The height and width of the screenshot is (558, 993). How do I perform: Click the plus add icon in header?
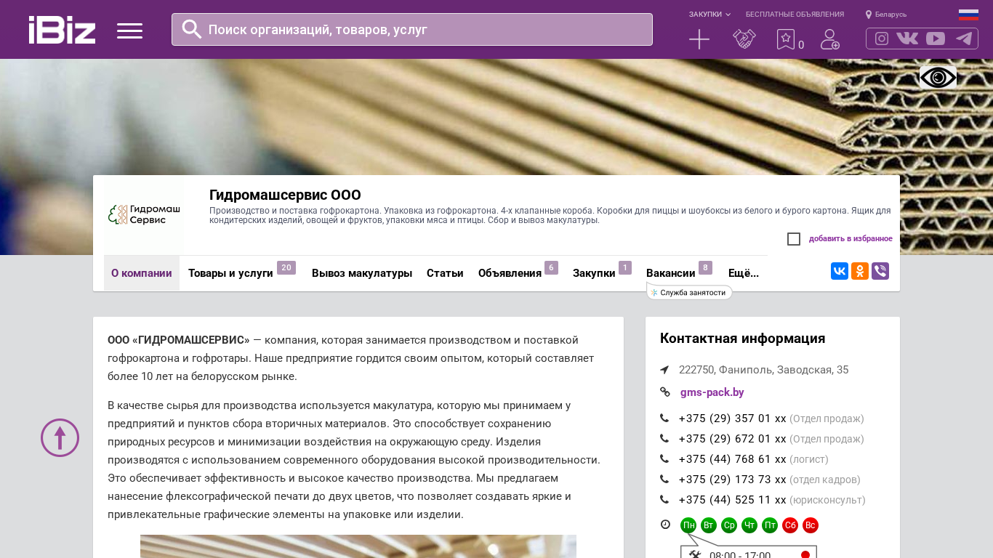[x=699, y=39]
